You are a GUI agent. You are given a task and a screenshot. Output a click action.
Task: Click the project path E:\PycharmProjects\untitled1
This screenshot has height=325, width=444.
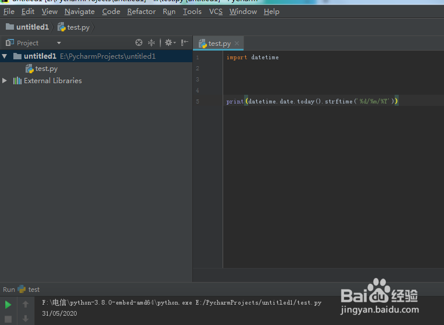[x=108, y=56]
